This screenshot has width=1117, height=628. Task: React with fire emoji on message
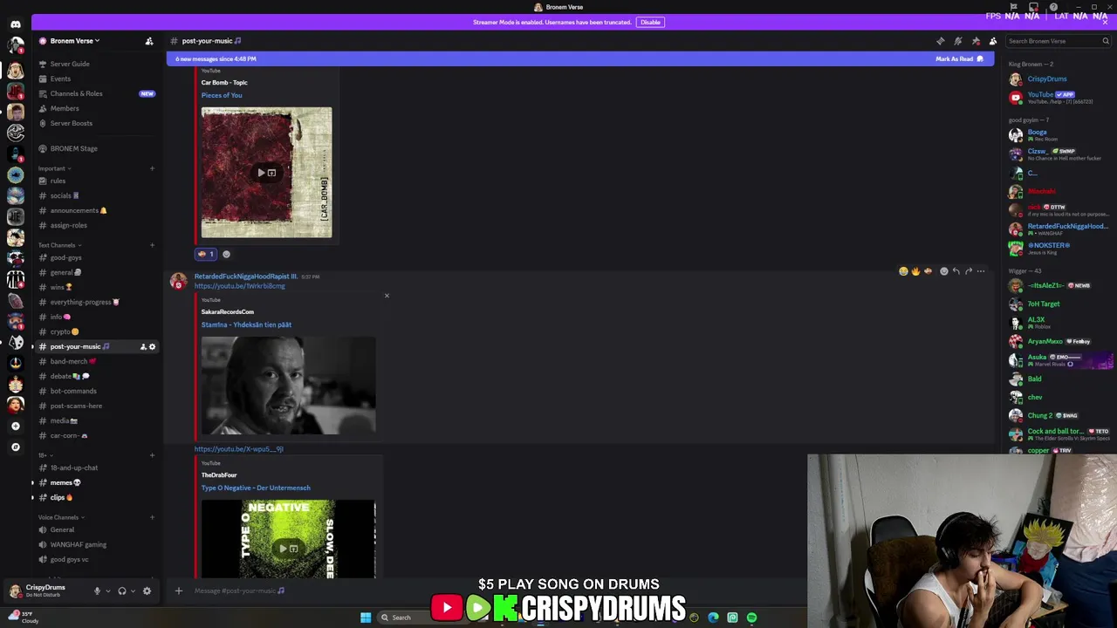(x=915, y=271)
